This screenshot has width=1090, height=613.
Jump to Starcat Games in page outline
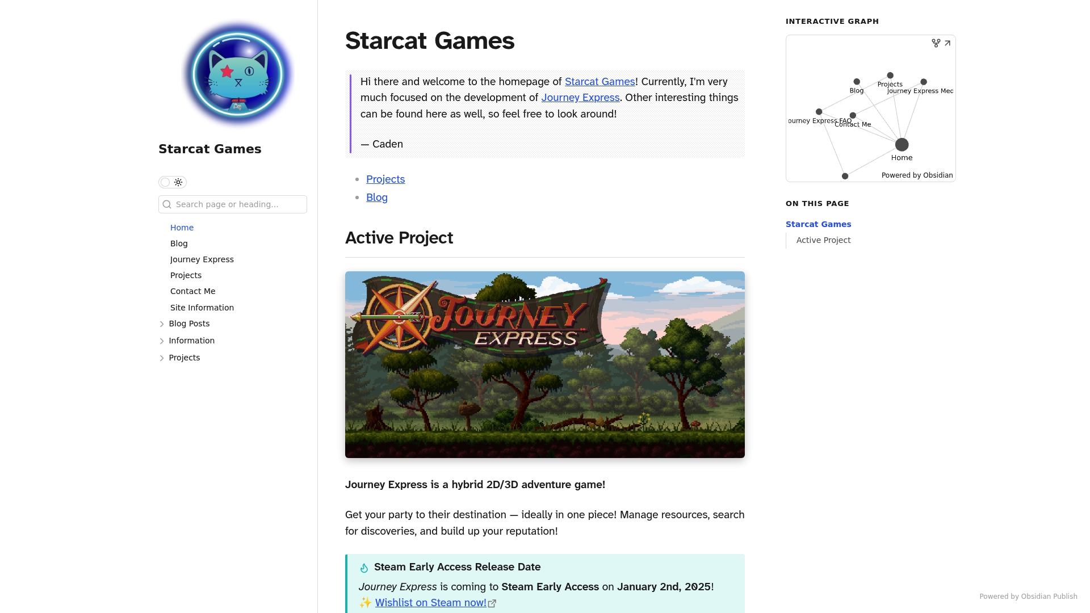coord(818,224)
